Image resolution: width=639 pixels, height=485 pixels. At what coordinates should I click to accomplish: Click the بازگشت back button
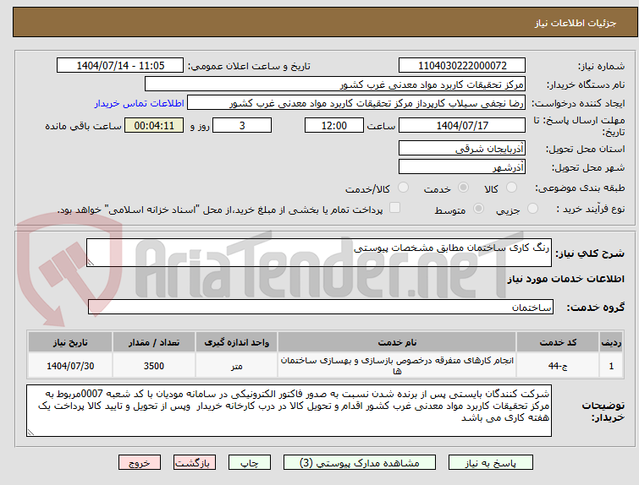point(195,463)
